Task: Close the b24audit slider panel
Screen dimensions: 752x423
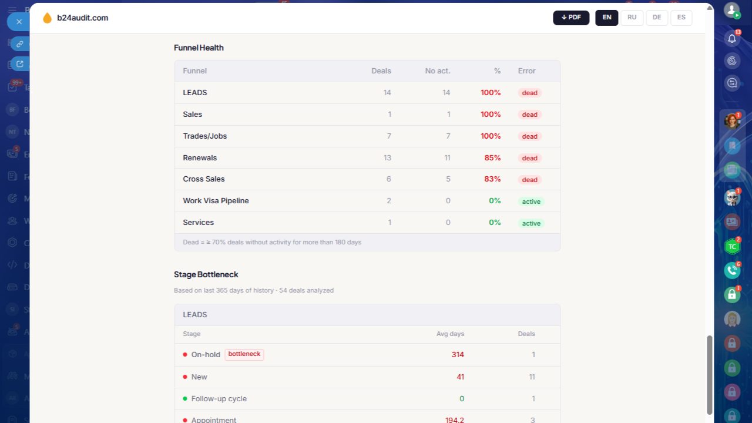Action: (19, 22)
